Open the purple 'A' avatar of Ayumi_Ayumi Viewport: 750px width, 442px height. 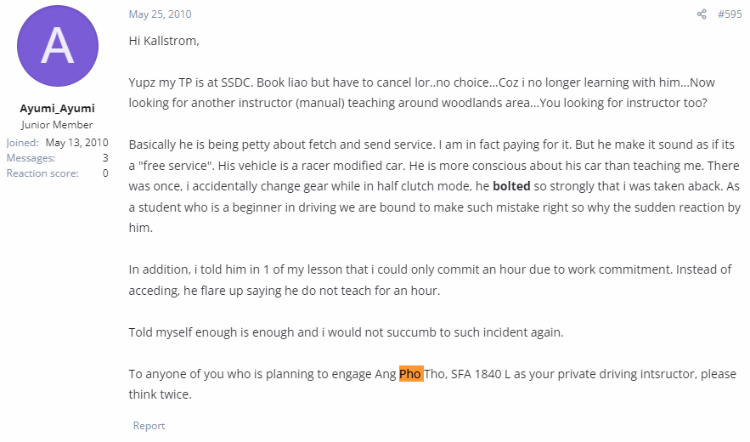coord(58,46)
